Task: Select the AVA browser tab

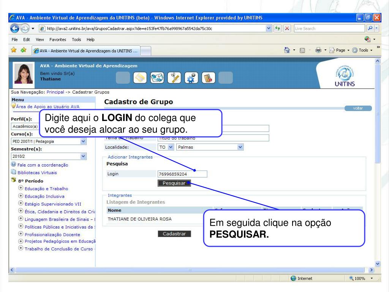Action: tap(86, 51)
